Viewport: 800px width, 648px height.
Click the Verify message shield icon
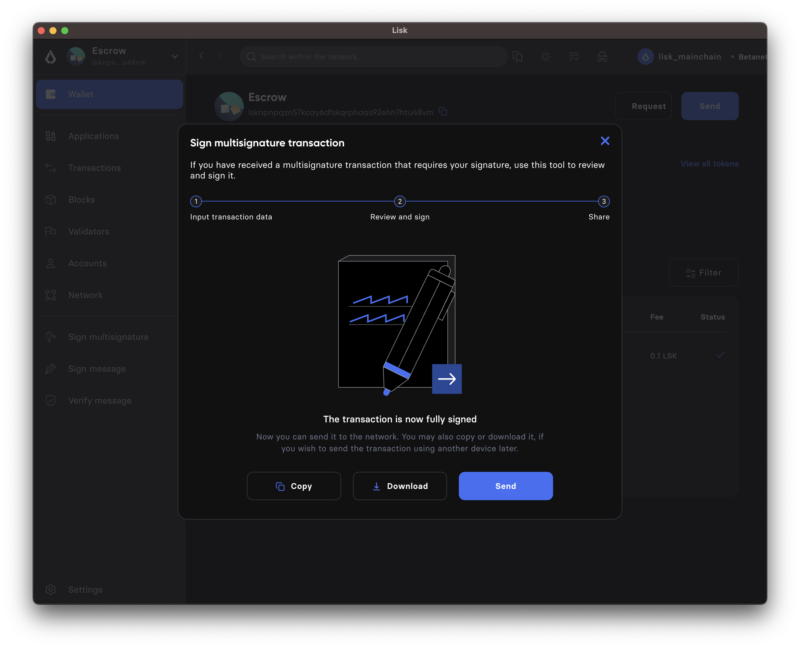pos(51,401)
